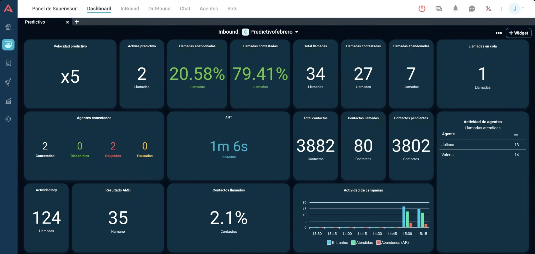535x254 pixels.
Task: Toggle Atendidas series in chart legend
Action: pos(362,243)
